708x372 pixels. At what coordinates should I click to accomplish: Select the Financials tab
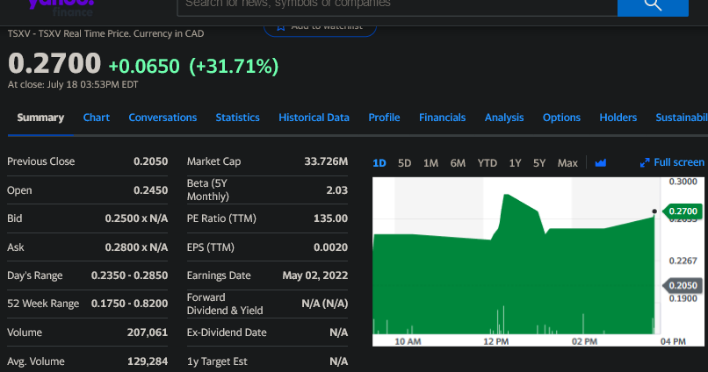pyautogui.click(x=442, y=118)
